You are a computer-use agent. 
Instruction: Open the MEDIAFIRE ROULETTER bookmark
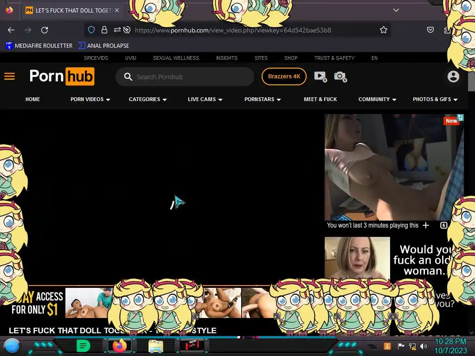click(x=39, y=46)
